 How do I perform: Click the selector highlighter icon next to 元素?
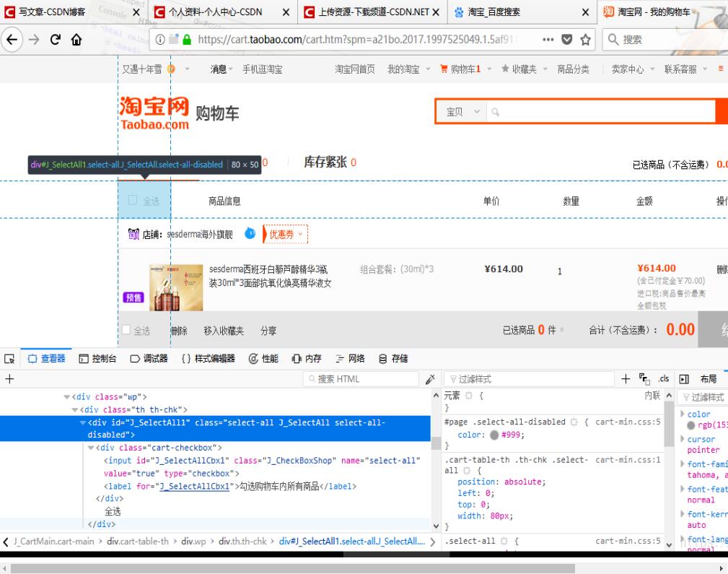468,396
